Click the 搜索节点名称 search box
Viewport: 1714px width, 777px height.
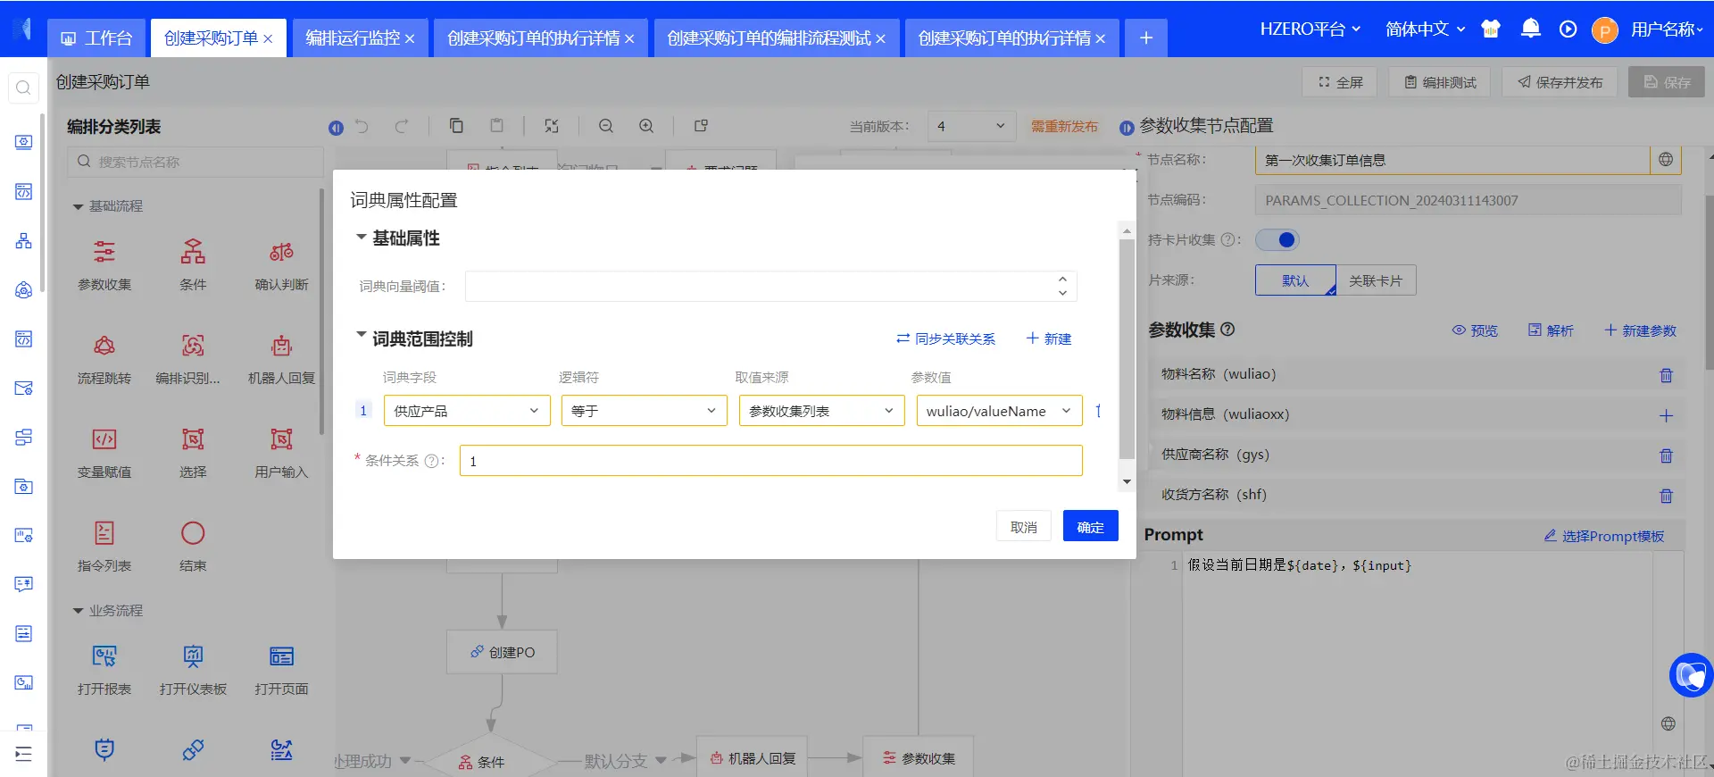click(195, 162)
